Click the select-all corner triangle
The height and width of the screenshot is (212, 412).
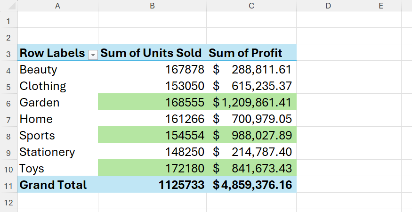coord(11,6)
